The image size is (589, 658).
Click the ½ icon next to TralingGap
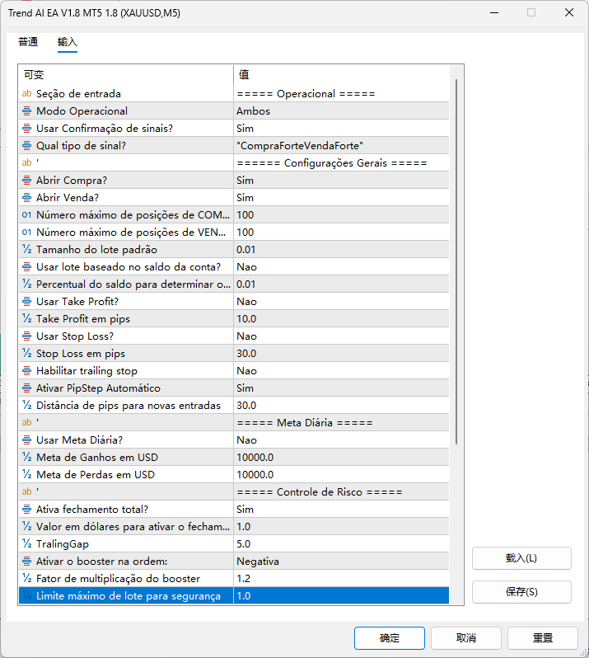26,544
